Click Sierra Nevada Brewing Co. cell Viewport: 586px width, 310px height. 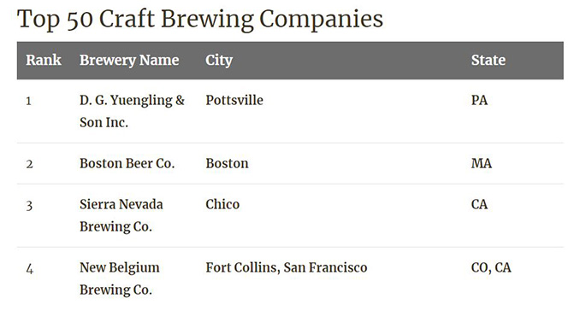coord(121,215)
